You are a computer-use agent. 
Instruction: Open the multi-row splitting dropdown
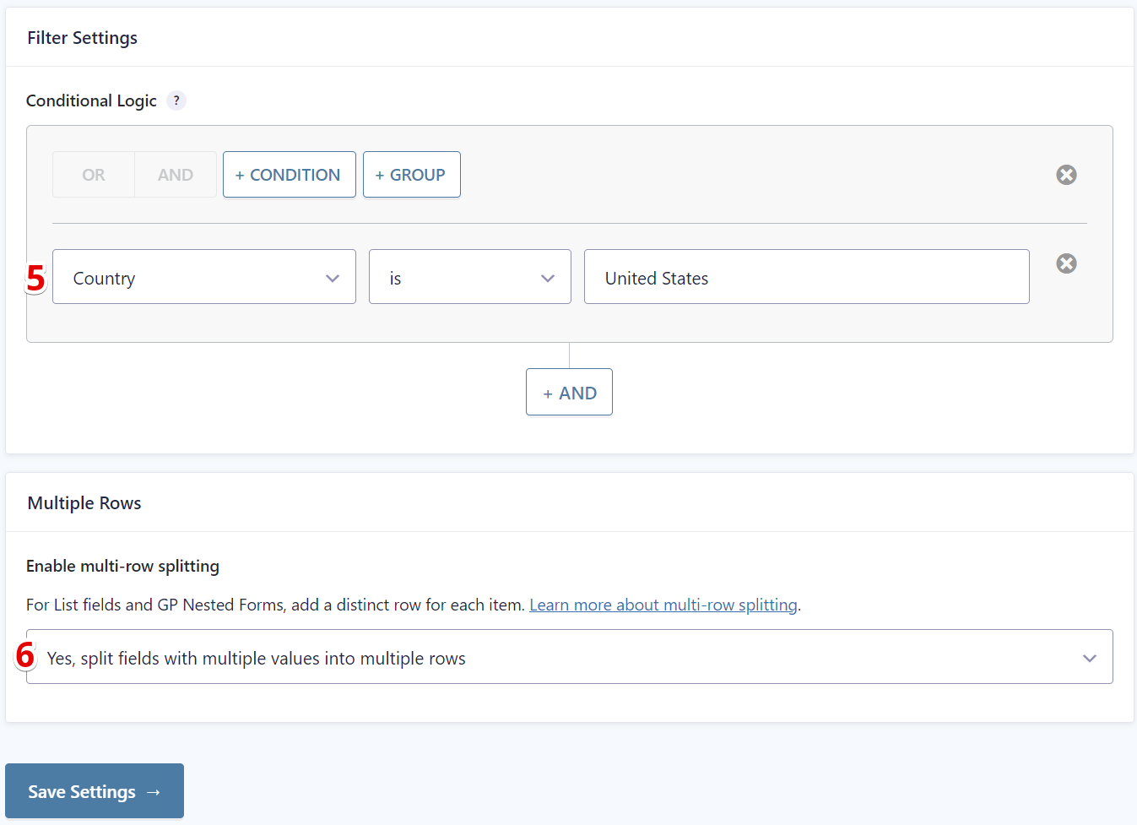coord(570,657)
